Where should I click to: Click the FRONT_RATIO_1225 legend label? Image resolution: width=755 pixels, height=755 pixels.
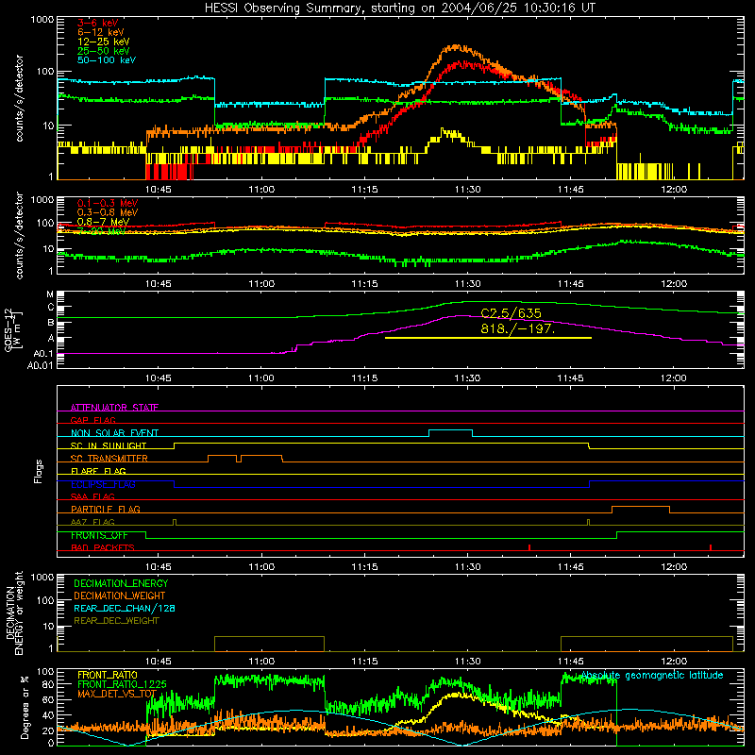coord(122,684)
